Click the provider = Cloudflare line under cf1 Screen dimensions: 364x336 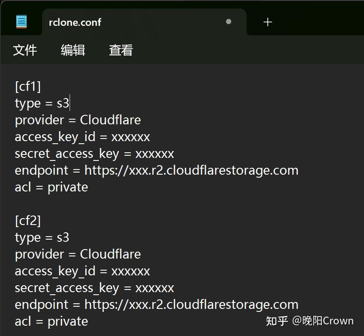click(x=77, y=120)
